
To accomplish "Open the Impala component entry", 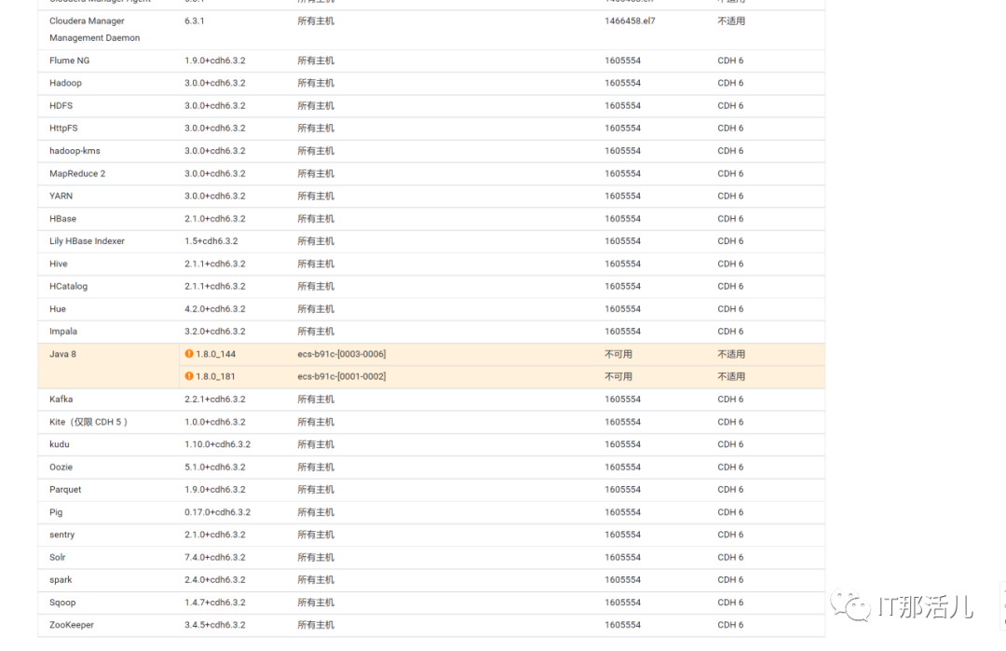I will coord(62,331).
